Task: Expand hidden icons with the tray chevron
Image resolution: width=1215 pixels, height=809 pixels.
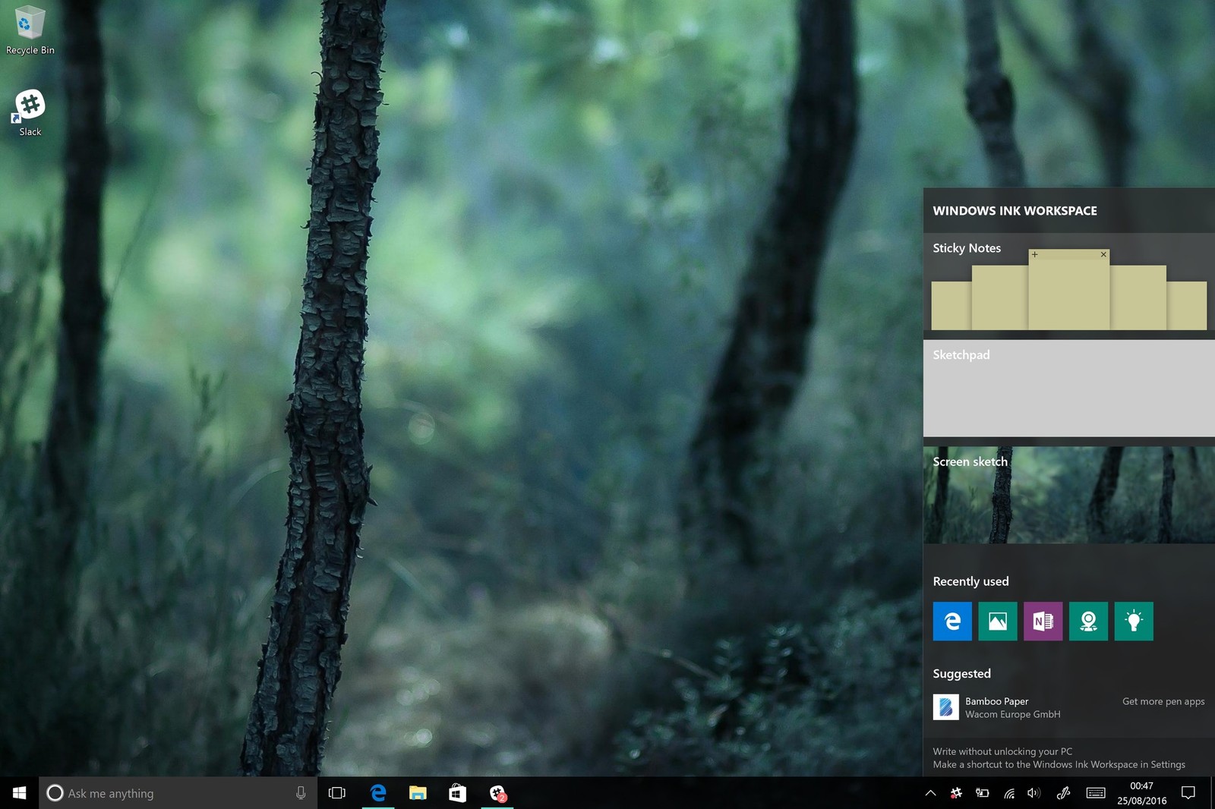Action: 932,793
